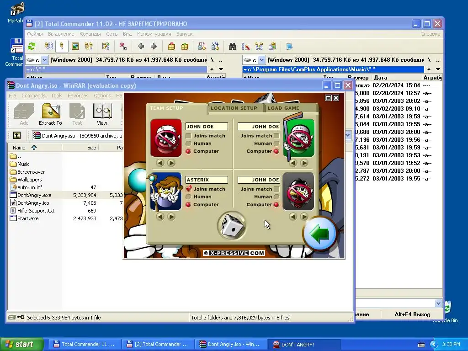Click the green back arrow in game
The height and width of the screenshot is (351, 468).
click(319, 234)
